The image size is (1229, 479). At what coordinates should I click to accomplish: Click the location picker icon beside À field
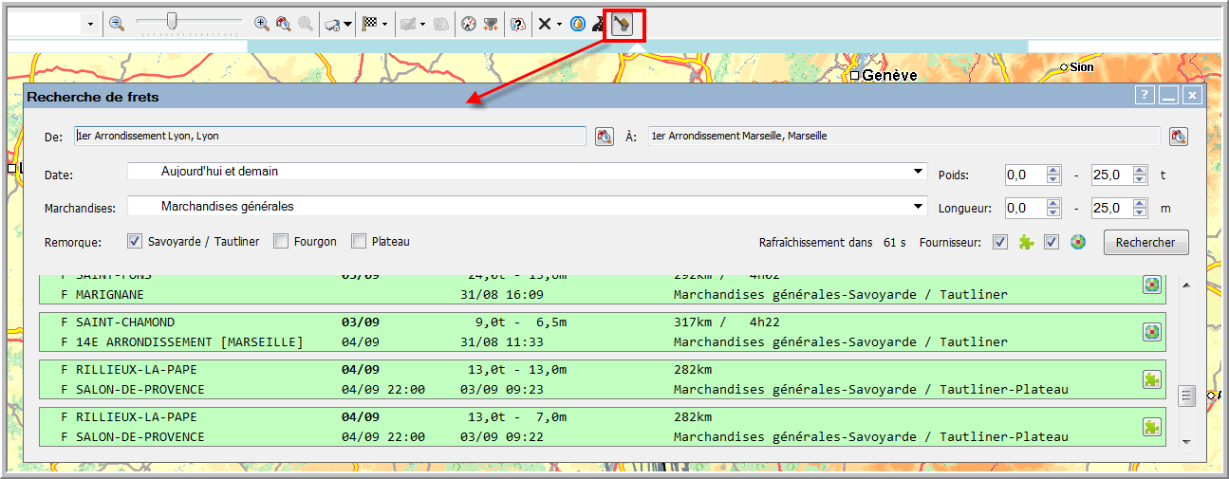(1179, 137)
